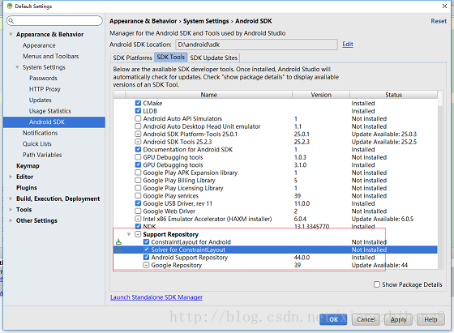
Task: Click the OK button
Action: tap(333, 319)
